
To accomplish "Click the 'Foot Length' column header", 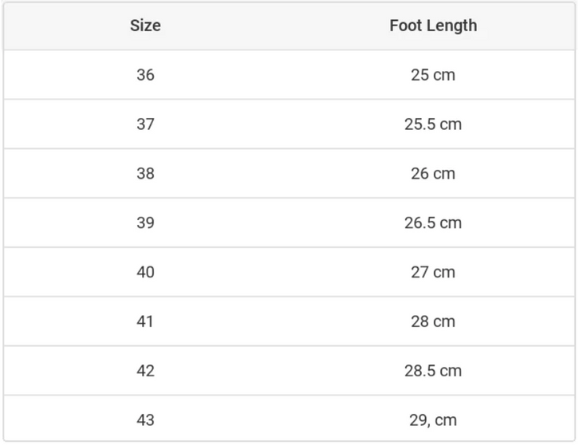I will [x=433, y=26].
